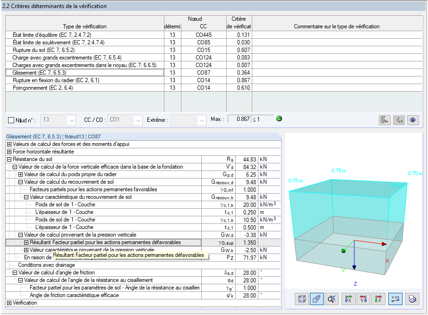Click Rs value 44.83
The image size is (428, 315).
[x=247, y=160]
